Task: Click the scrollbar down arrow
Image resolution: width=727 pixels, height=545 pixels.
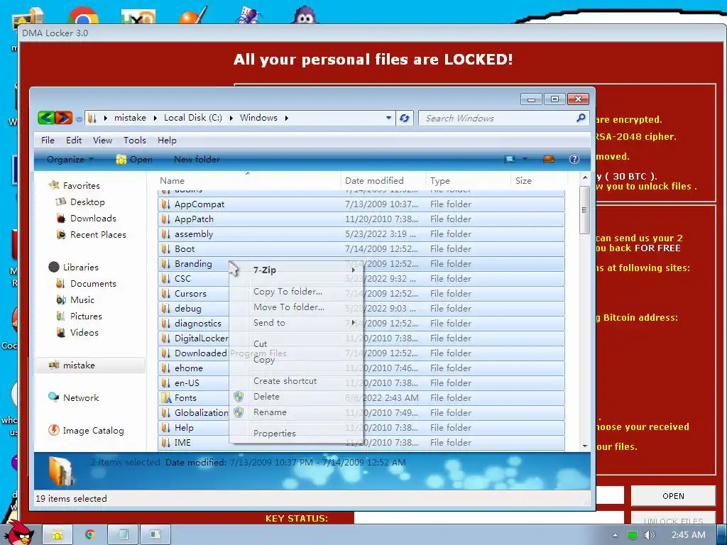Action: (x=585, y=446)
